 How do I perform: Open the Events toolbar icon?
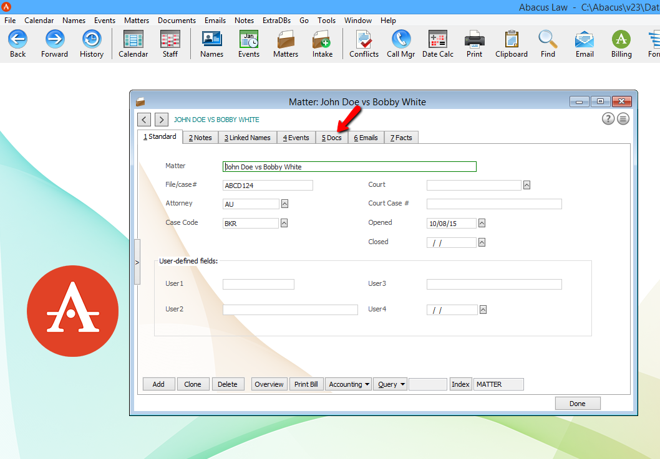pyautogui.click(x=249, y=39)
